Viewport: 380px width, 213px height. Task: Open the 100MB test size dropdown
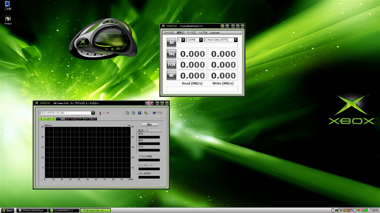[200, 40]
